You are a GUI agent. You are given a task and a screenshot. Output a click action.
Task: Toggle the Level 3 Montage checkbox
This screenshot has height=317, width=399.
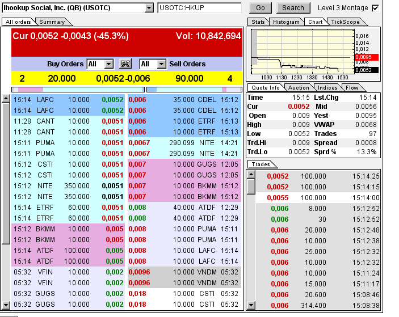(375, 8)
